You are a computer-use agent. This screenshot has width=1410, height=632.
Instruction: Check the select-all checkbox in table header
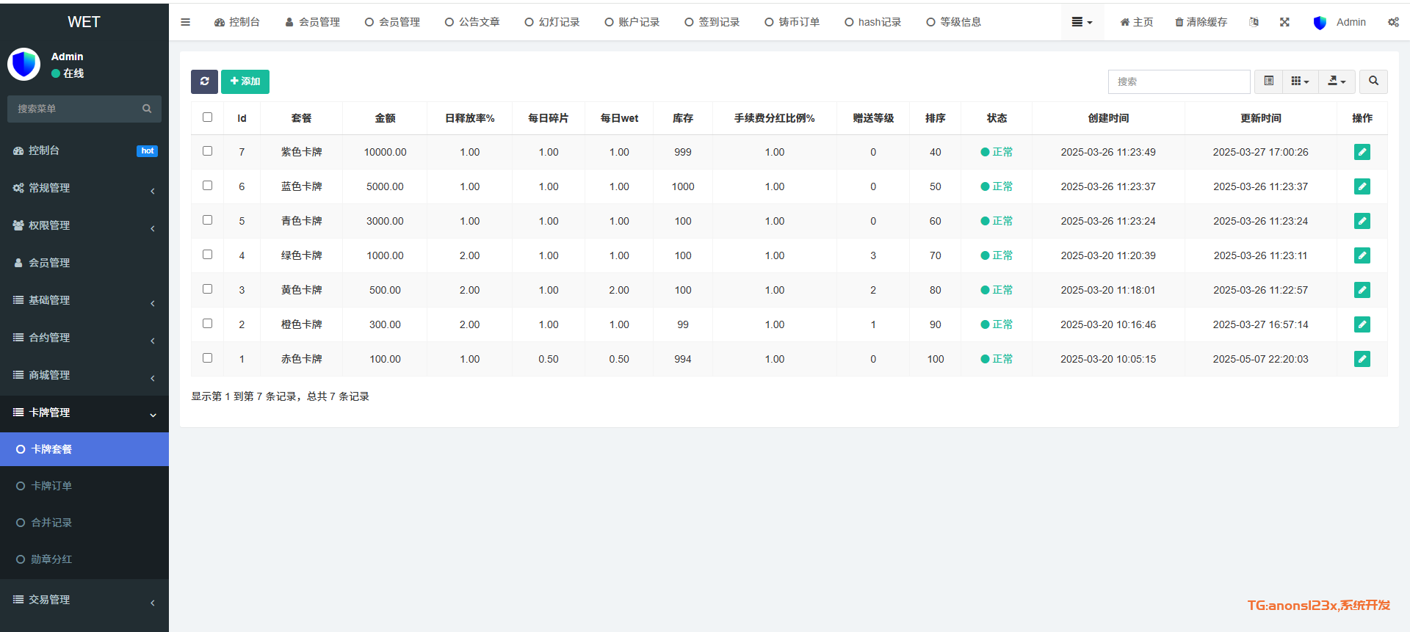coord(207,117)
